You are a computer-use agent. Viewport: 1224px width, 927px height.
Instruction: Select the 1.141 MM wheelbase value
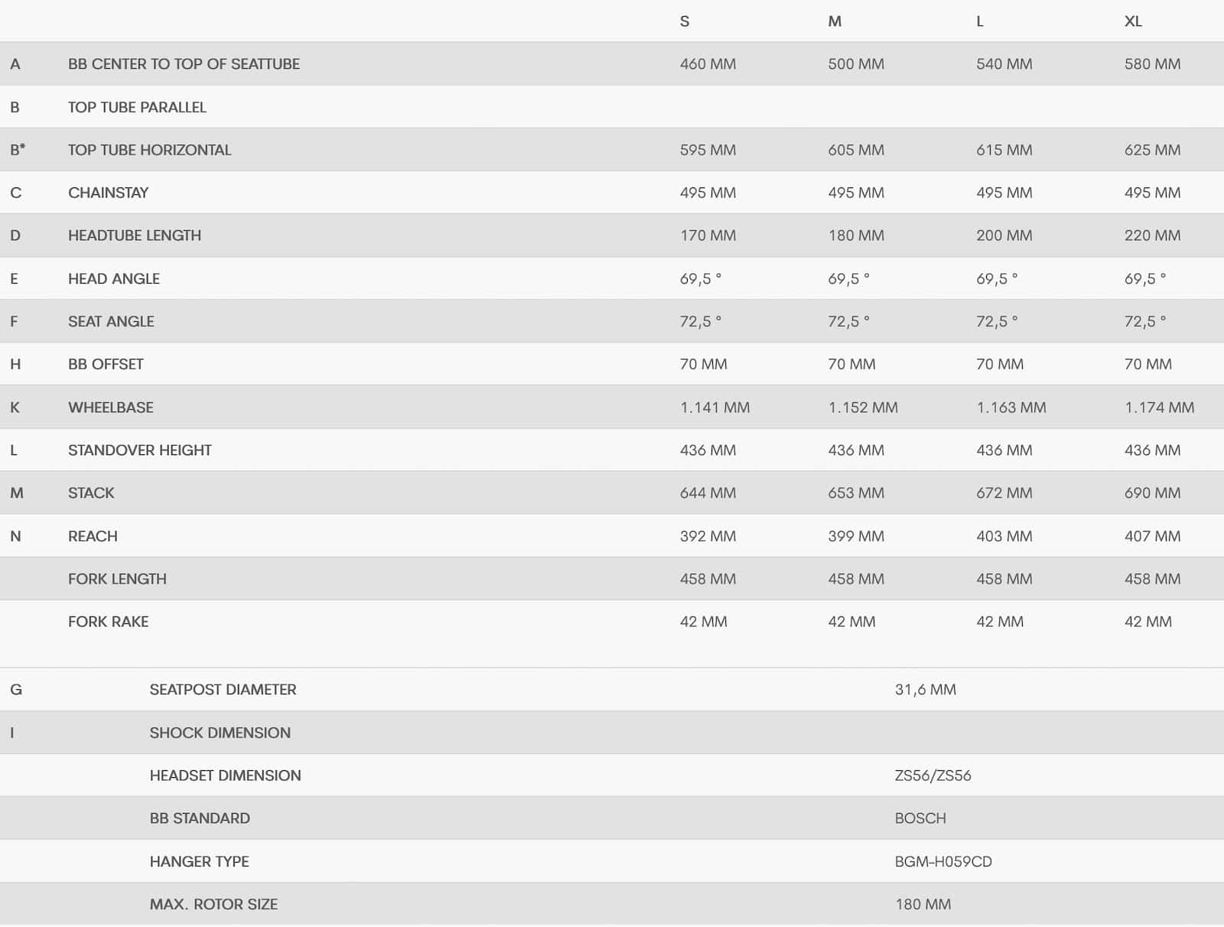(715, 408)
